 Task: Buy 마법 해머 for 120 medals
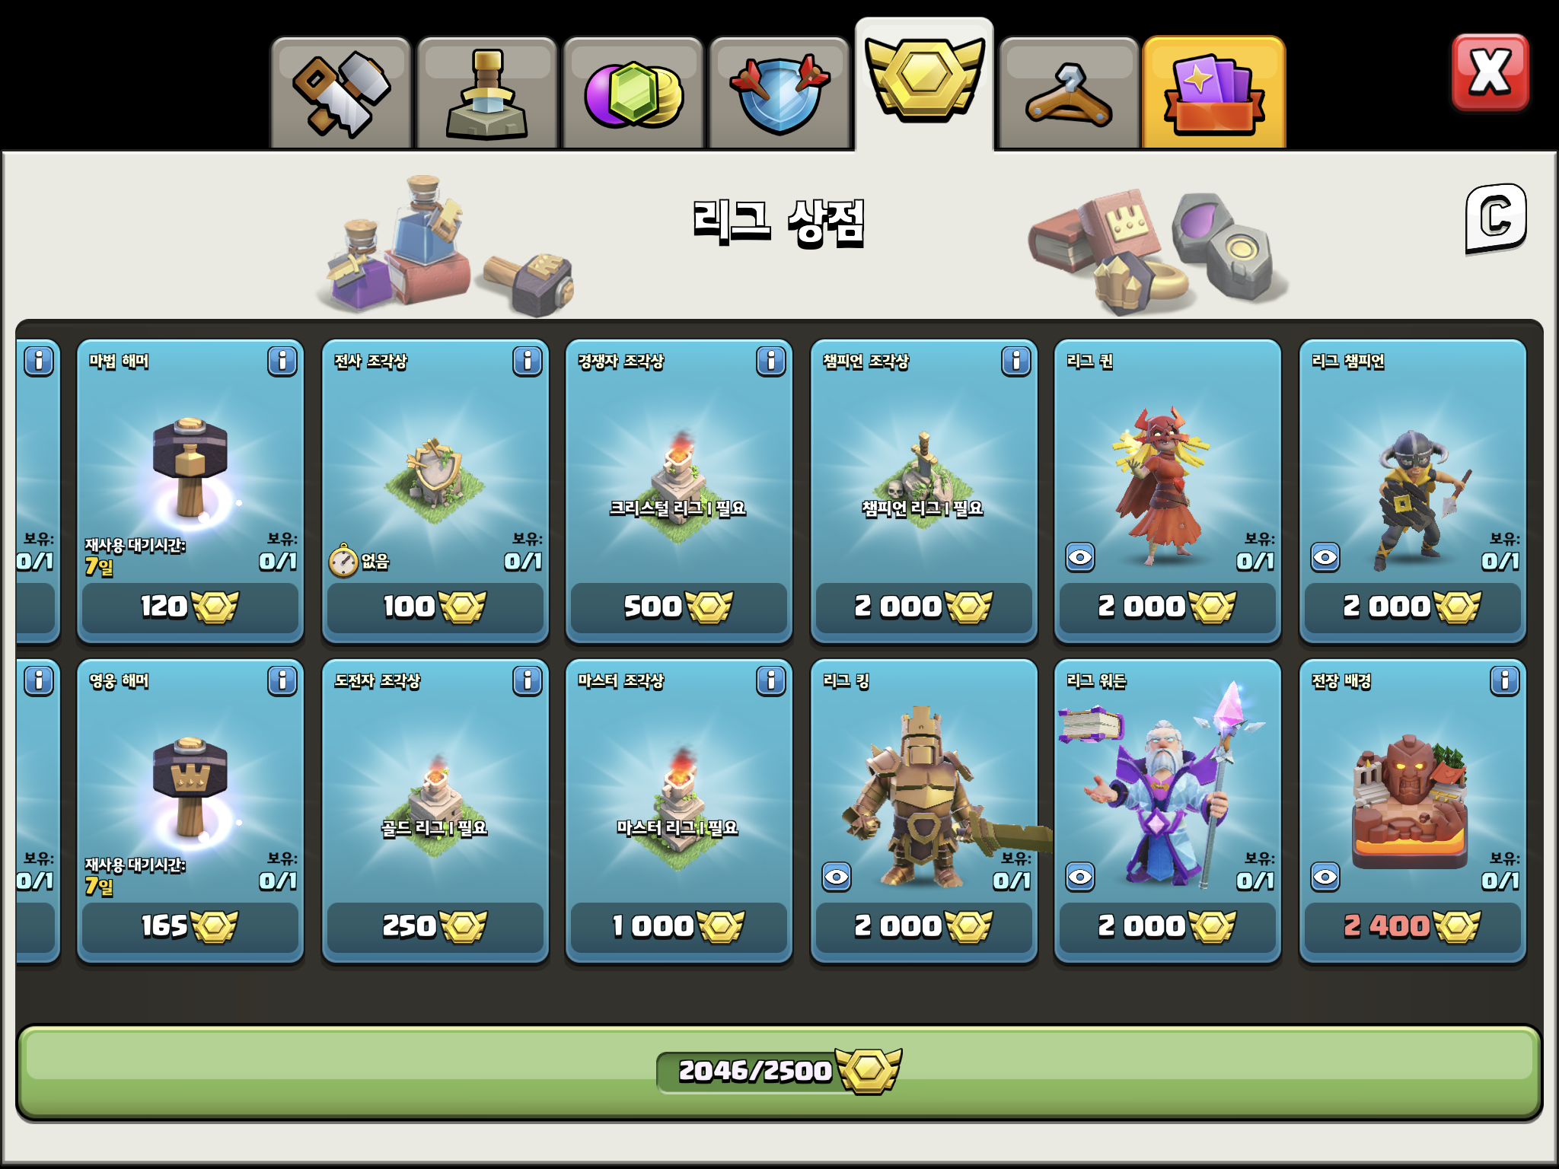pyautogui.click(x=190, y=607)
